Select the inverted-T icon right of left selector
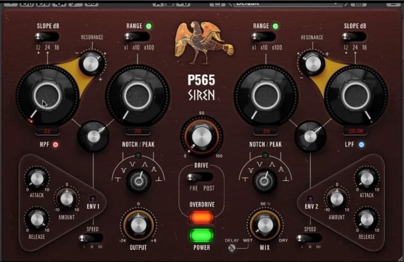This screenshot has height=262, width=404. pyautogui.click(x=159, y=179)
